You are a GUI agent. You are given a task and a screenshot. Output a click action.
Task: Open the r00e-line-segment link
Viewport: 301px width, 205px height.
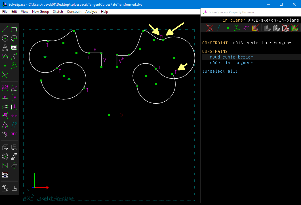pyautogui.click(x=231, y=63)
